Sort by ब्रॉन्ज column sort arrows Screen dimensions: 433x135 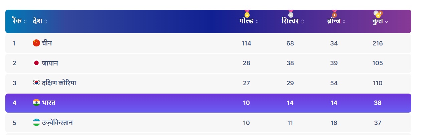pyautogui.click(x=344, y=22)
